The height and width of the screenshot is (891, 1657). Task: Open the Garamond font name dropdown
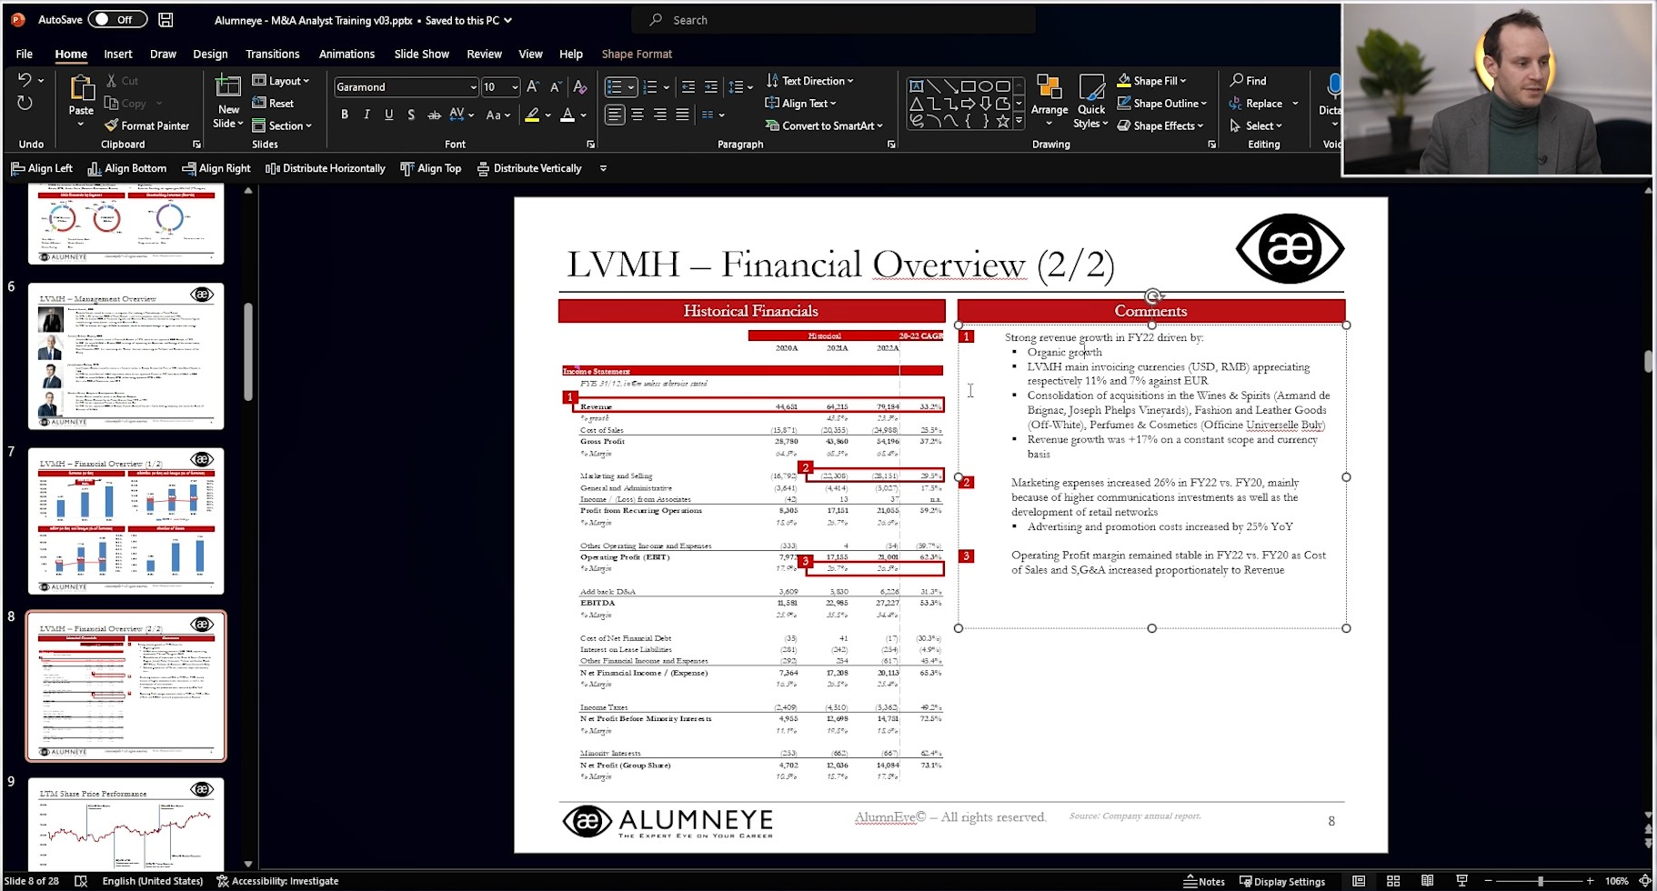[473, 87]
